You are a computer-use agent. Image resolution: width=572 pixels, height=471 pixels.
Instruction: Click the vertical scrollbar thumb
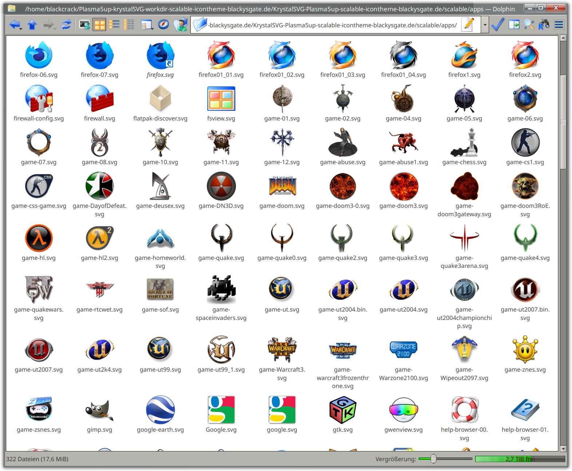[563, 122]
